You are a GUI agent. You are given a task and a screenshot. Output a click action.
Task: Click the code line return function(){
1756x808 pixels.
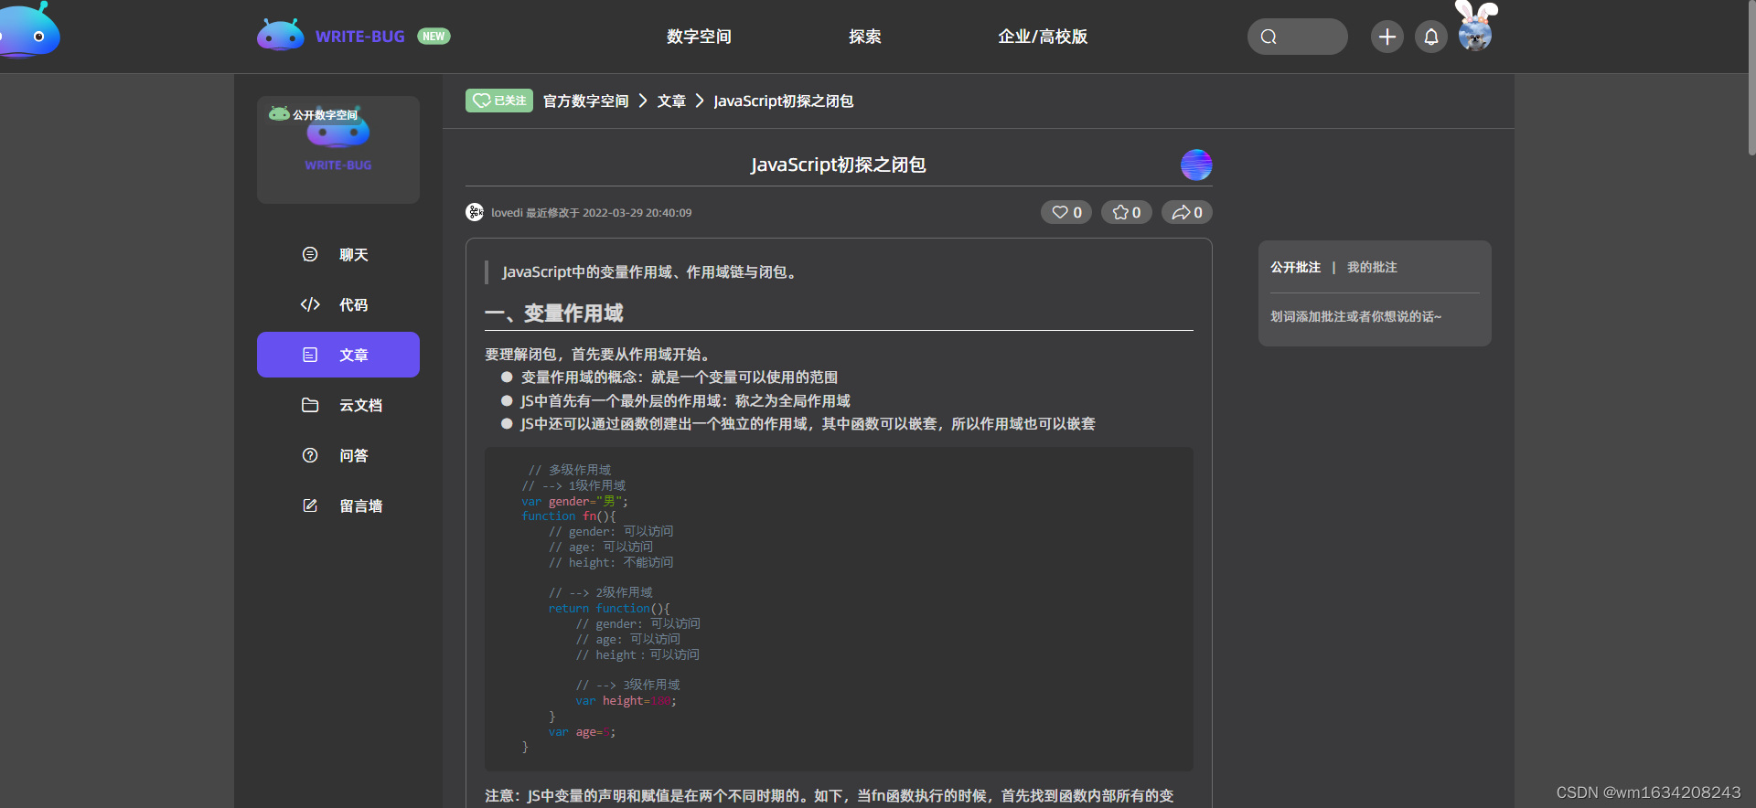click(609, 608)
